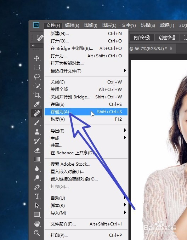Select the Path Selection tool
Screen dimensions: 187x240
coord(37,205)
